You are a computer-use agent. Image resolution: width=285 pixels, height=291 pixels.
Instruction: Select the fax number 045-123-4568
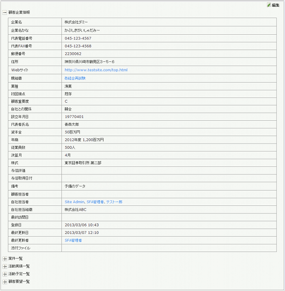pos(78,46)
